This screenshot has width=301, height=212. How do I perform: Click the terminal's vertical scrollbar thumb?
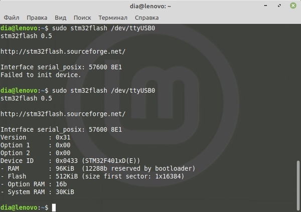tap(297, 185)
